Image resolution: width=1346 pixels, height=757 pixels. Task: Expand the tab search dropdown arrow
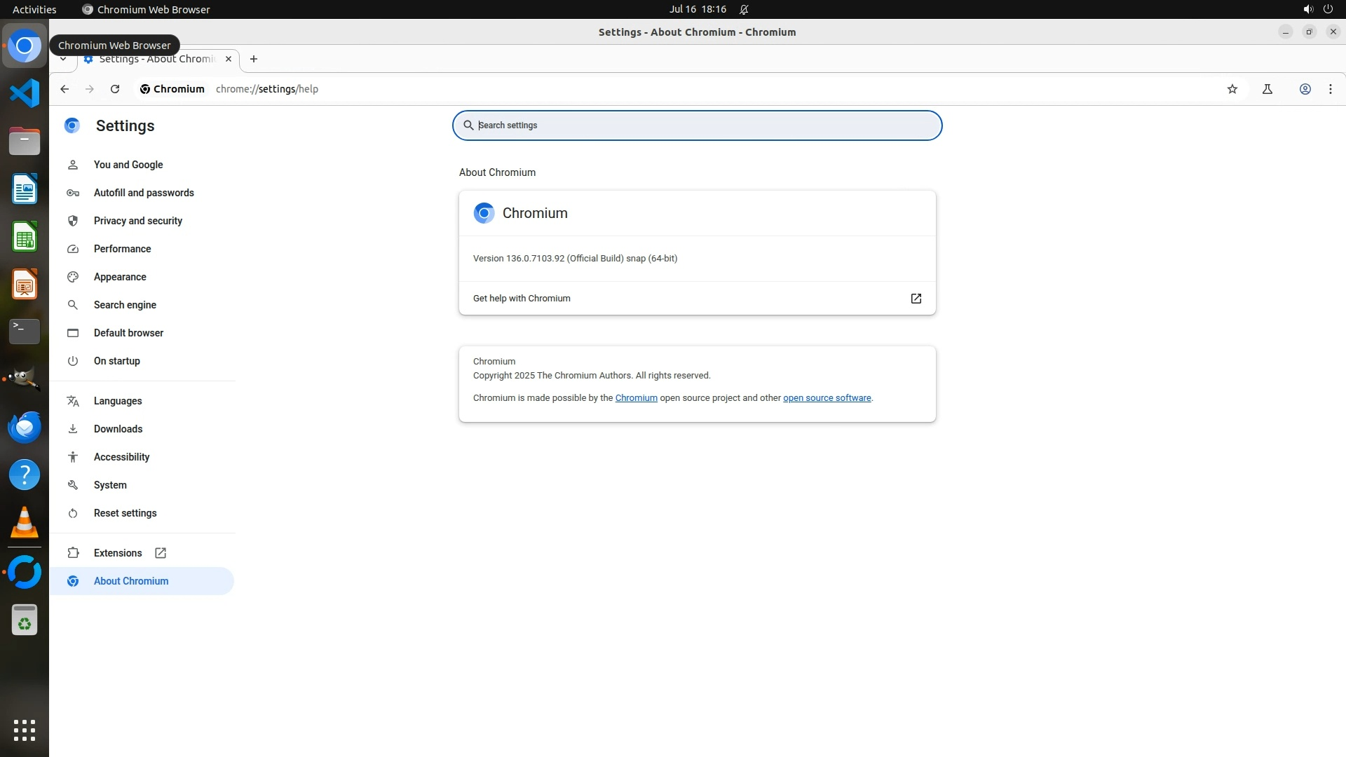pos(63,59)
